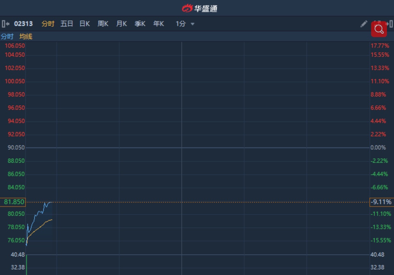Viewport: 394px width, 275px height.
Task: Click the right 32.38 volume label
Action: click(x=377, y=268)
